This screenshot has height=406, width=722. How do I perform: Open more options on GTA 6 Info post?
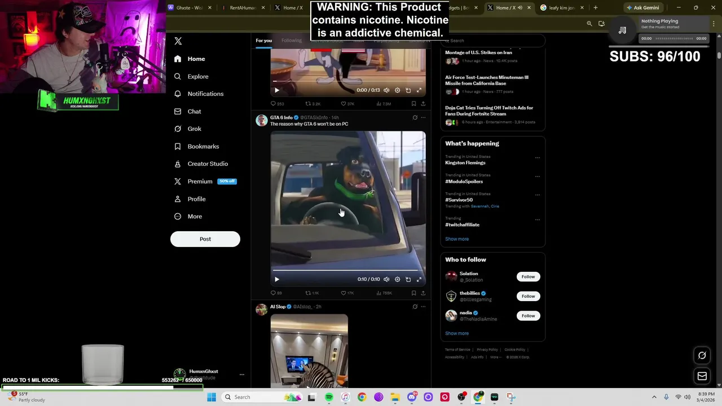point(423,118)
